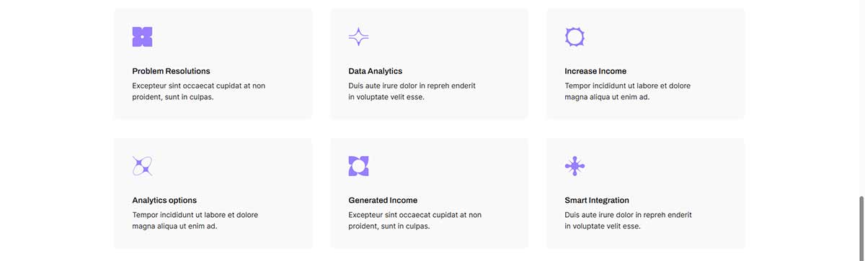
Task: Click the Generated Income description paragraph
Action: (415, 221)
